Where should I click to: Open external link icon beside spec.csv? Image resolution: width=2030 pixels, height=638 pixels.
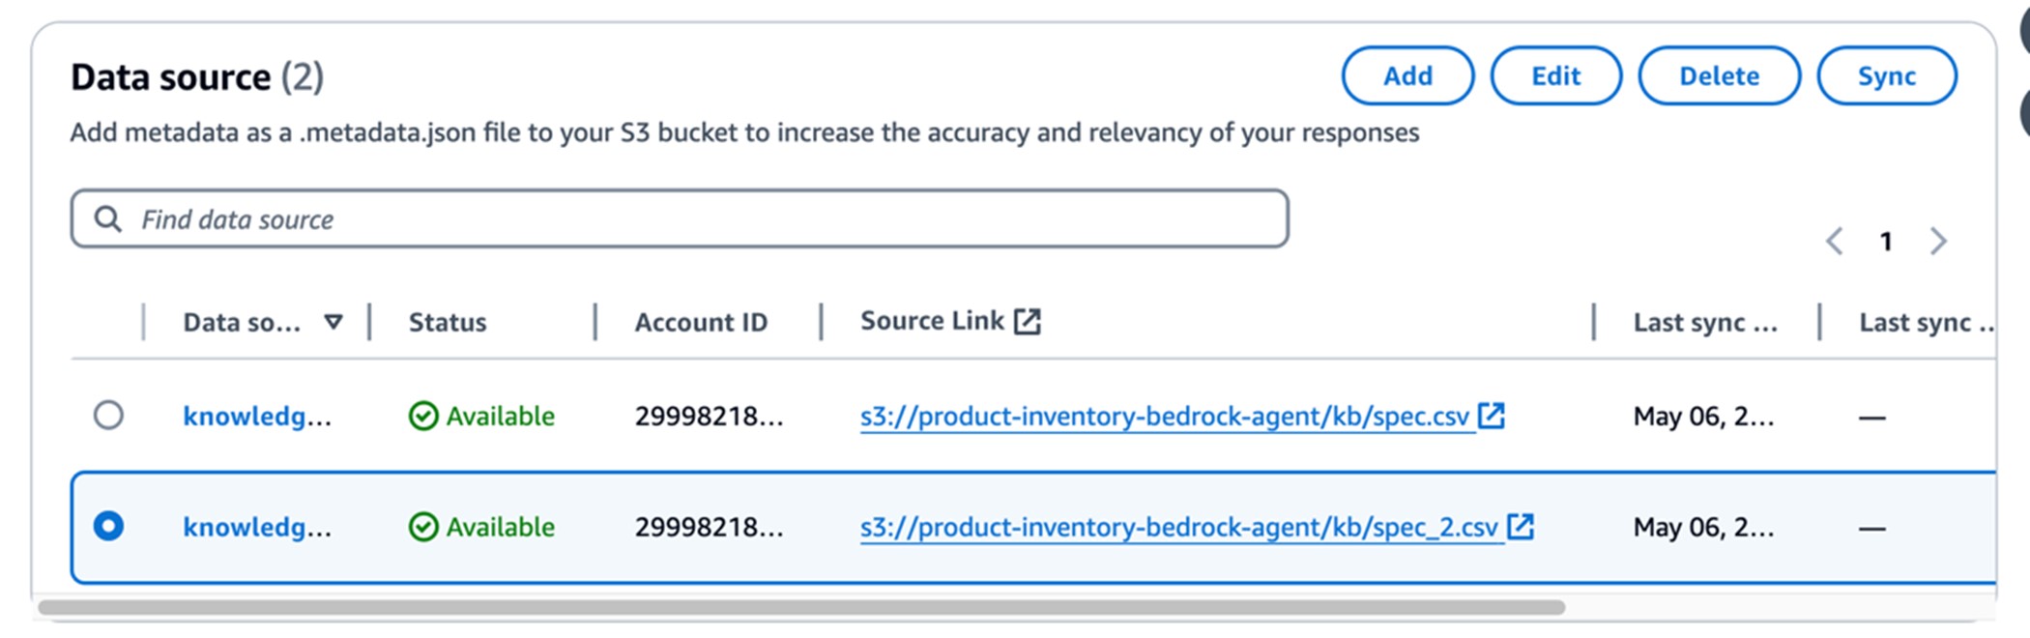(x=1492, y=416)
